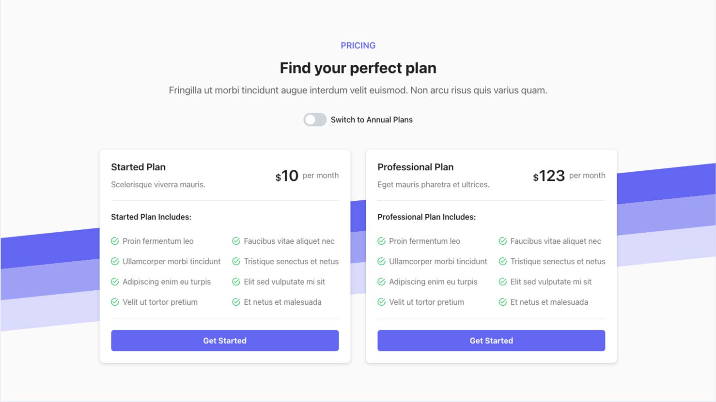
Task: Click the $123 per month price
Action: coord(569,176)
